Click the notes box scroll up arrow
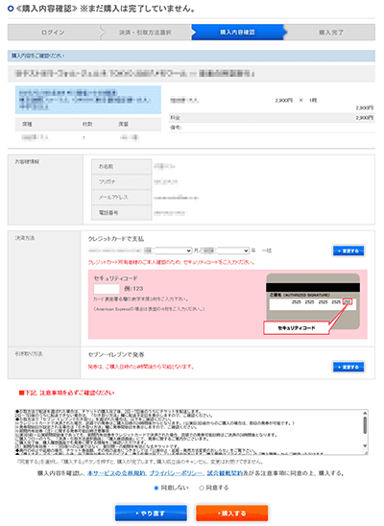Viewport: 384px width, 526px height. (x=365, y=413)
